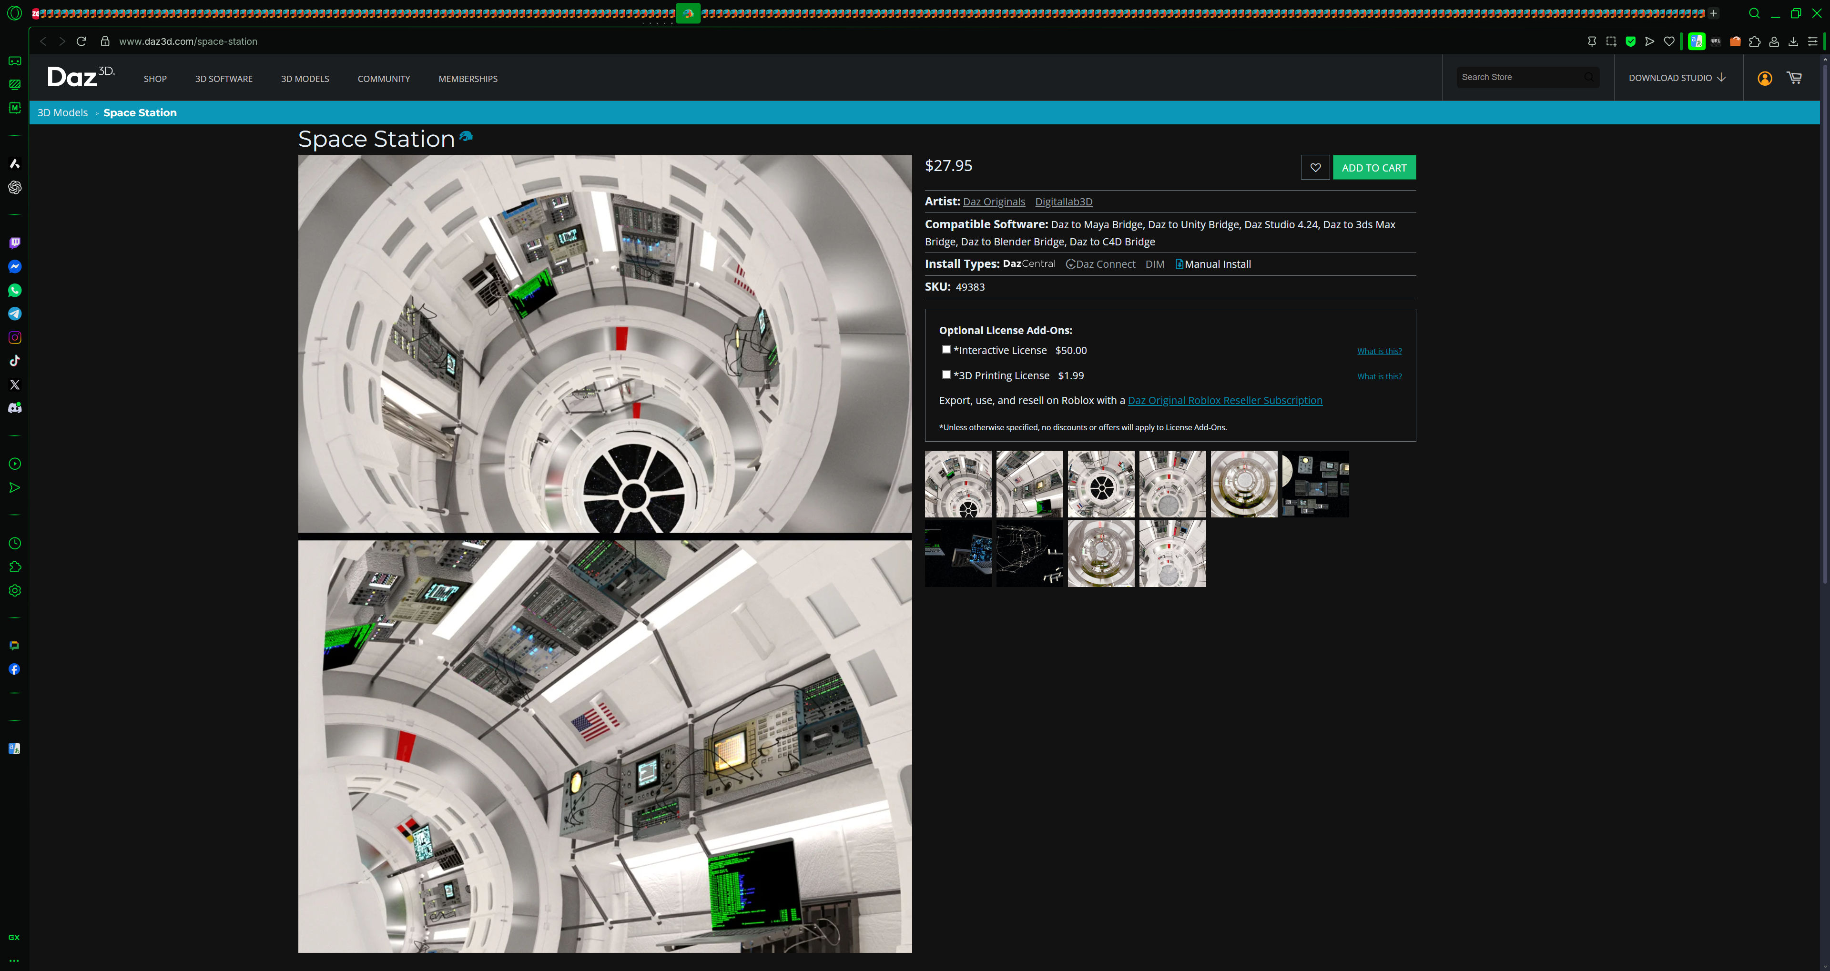
Task: Open the GX Corner gamepad icon
Action: click(15, 61)
